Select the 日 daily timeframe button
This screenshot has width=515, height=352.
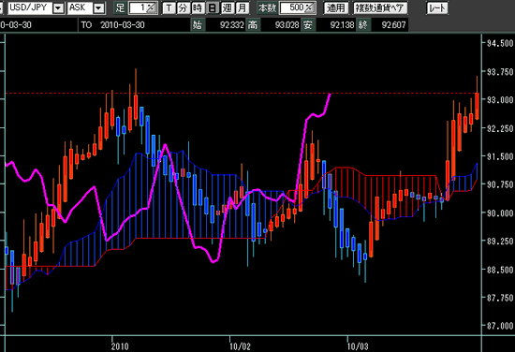[x=213, y=7]
